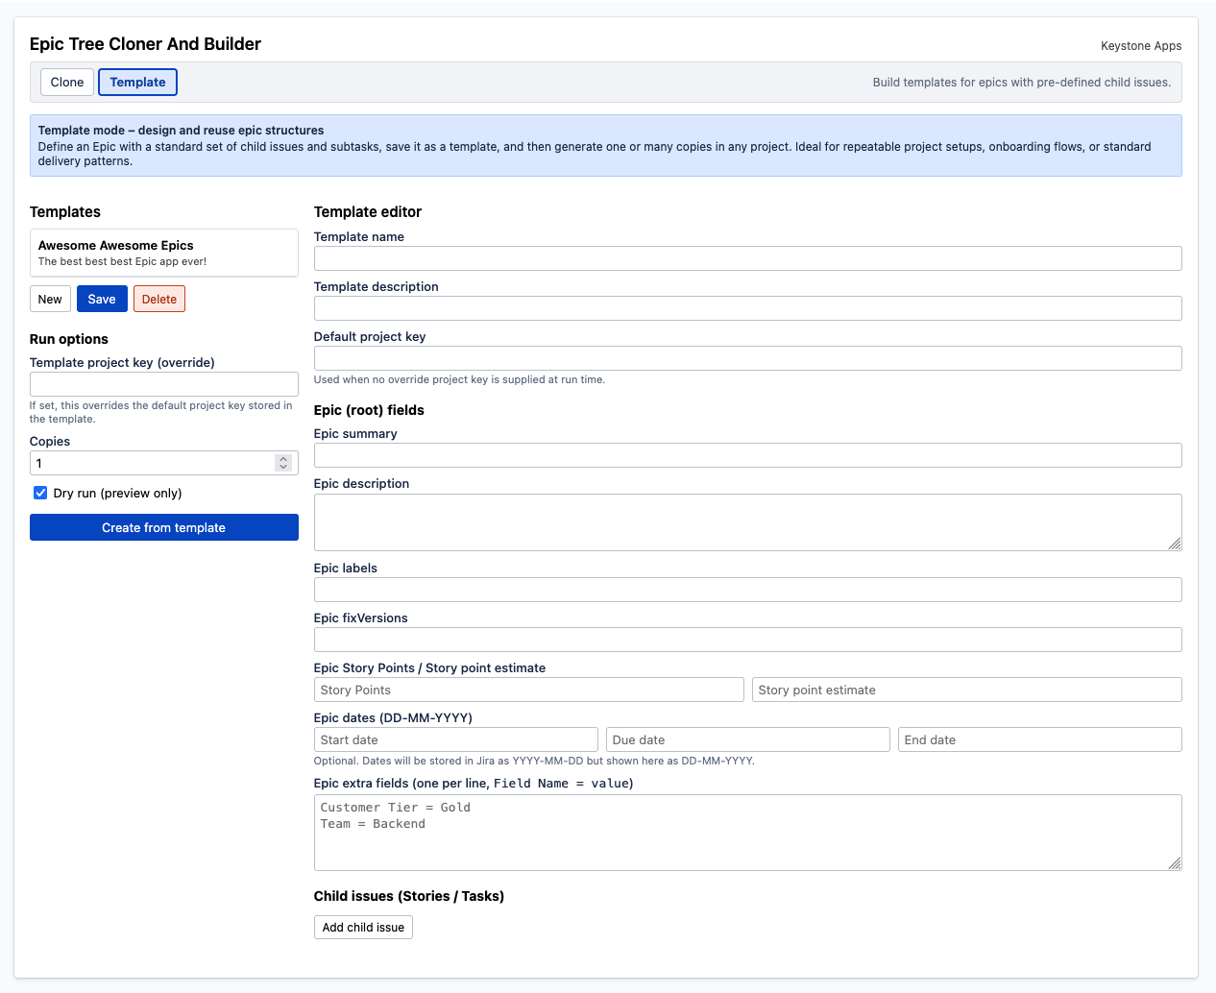Click the Epic extra fields text area
Screen dimensions: 1216x993
pyautogui.click(x=748, y=831)
